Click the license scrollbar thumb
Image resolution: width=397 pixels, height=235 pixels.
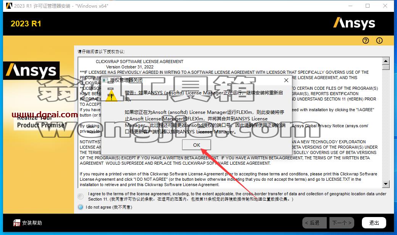click(x=386, y=67)
